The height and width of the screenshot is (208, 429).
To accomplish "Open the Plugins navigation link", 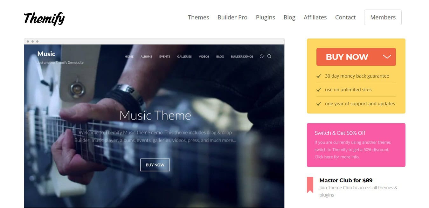I will click(x=266, y=17).
